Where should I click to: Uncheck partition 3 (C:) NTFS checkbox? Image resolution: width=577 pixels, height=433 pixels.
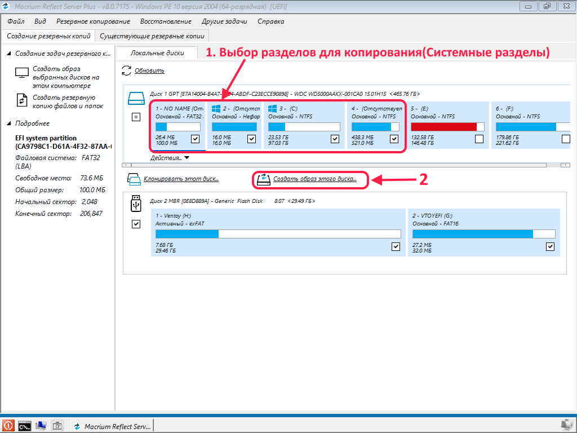335,139
